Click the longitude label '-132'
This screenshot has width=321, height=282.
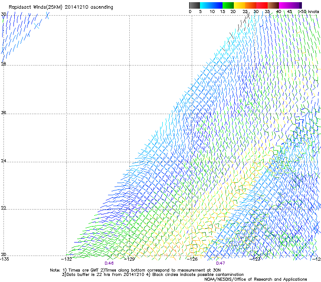click(x=66, y=259)
